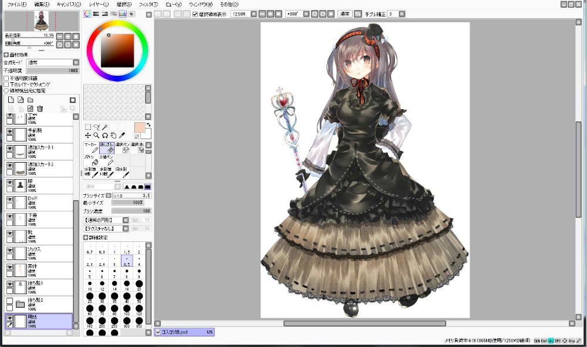This screenshot has width=587, height=347.
Task: Select the move tool
Action: (88, 135)
